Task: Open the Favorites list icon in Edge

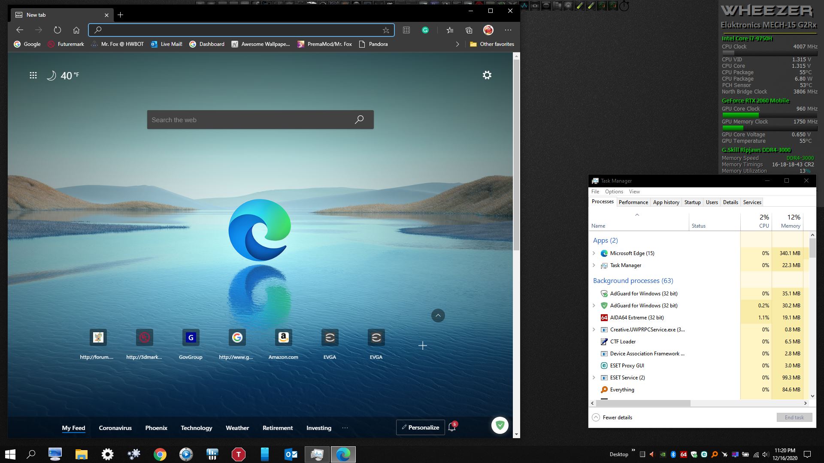Action: point(450,30)
